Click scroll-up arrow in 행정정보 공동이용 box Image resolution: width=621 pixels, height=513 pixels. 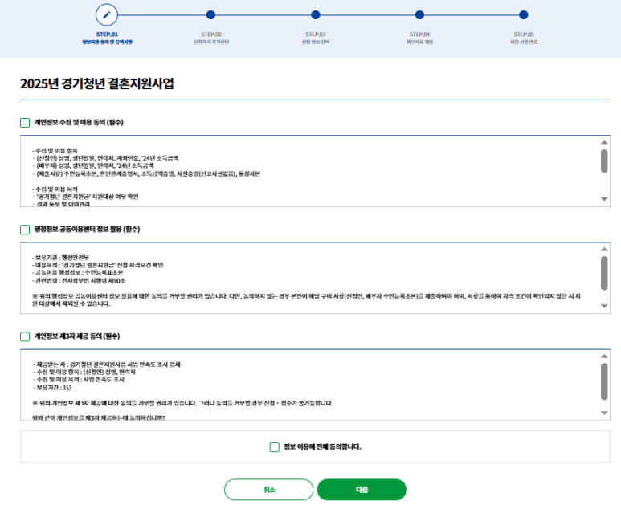tap(604, 249)
